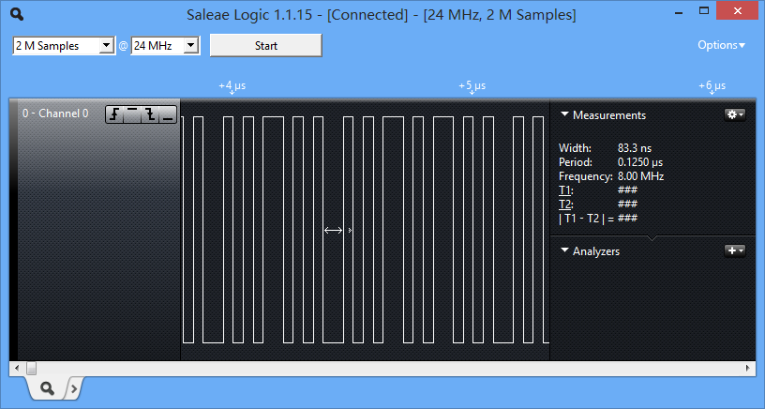Add a new analyzer with plus button
This screenshot has width=765, height=409.
[735, 250]
